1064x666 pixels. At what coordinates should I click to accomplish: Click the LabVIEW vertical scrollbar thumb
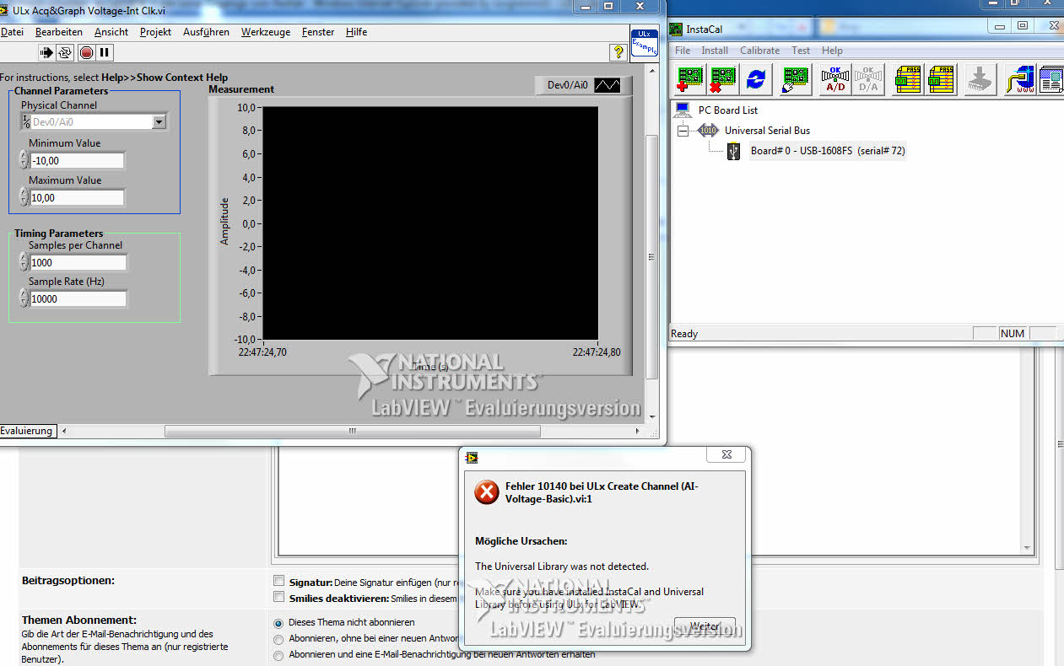pos(651,257)
